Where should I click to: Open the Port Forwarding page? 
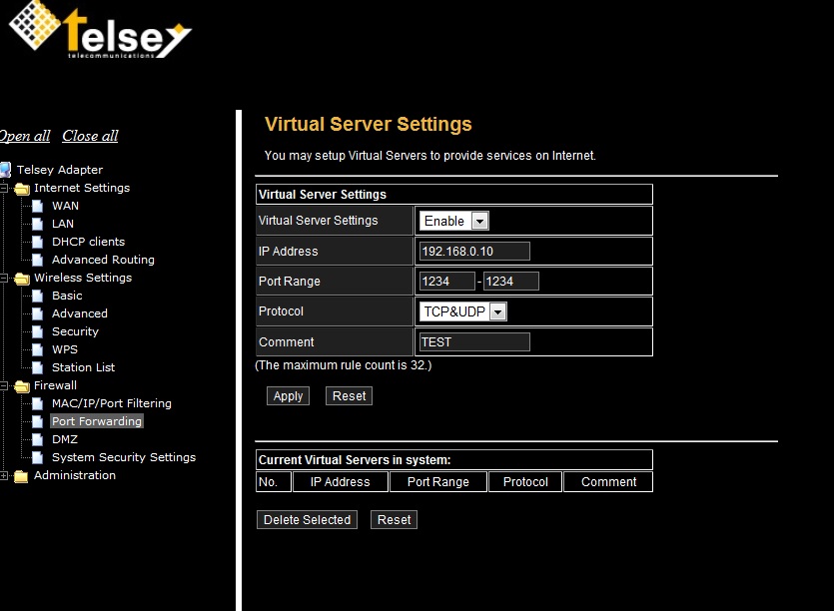click(x=97, y=421)
